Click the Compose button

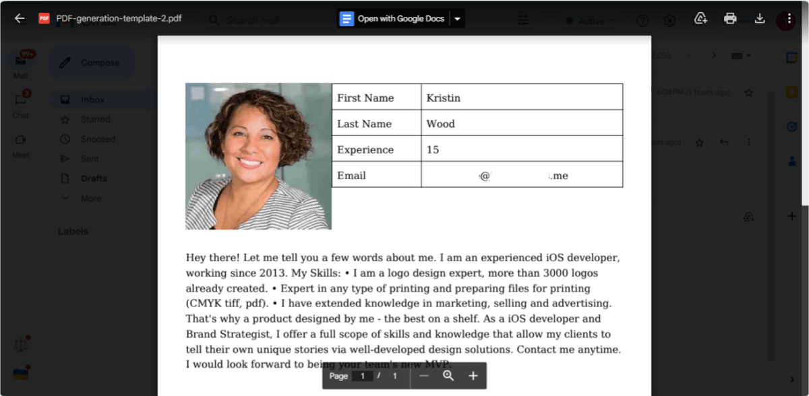91,62
